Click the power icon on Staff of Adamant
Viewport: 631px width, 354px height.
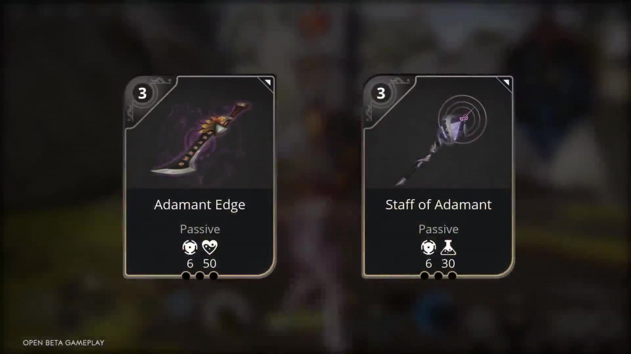tap(428, 247)
